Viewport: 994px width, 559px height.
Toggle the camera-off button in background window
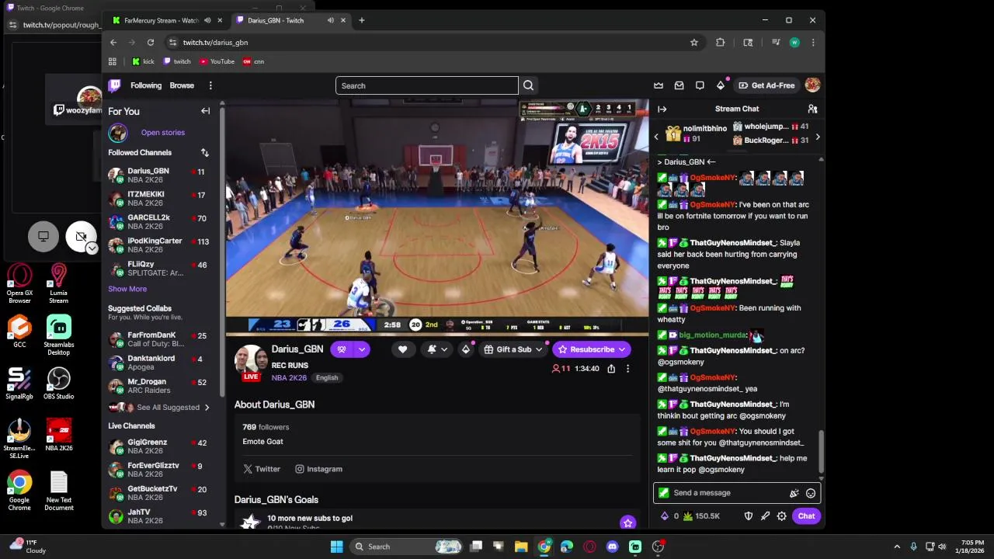[x=81, y=236]
